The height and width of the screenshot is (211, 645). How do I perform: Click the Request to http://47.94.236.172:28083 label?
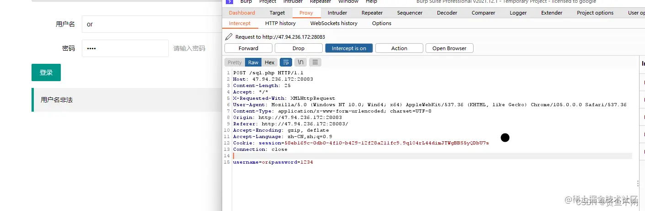click(280, 37)
